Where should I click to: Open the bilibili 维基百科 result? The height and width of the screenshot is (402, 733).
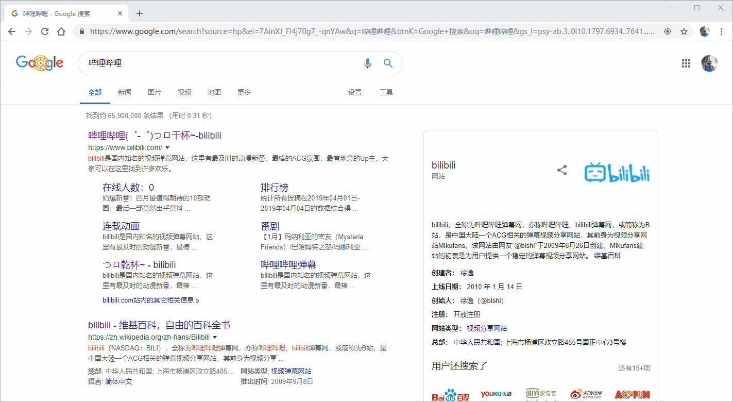tap(159, 325)
